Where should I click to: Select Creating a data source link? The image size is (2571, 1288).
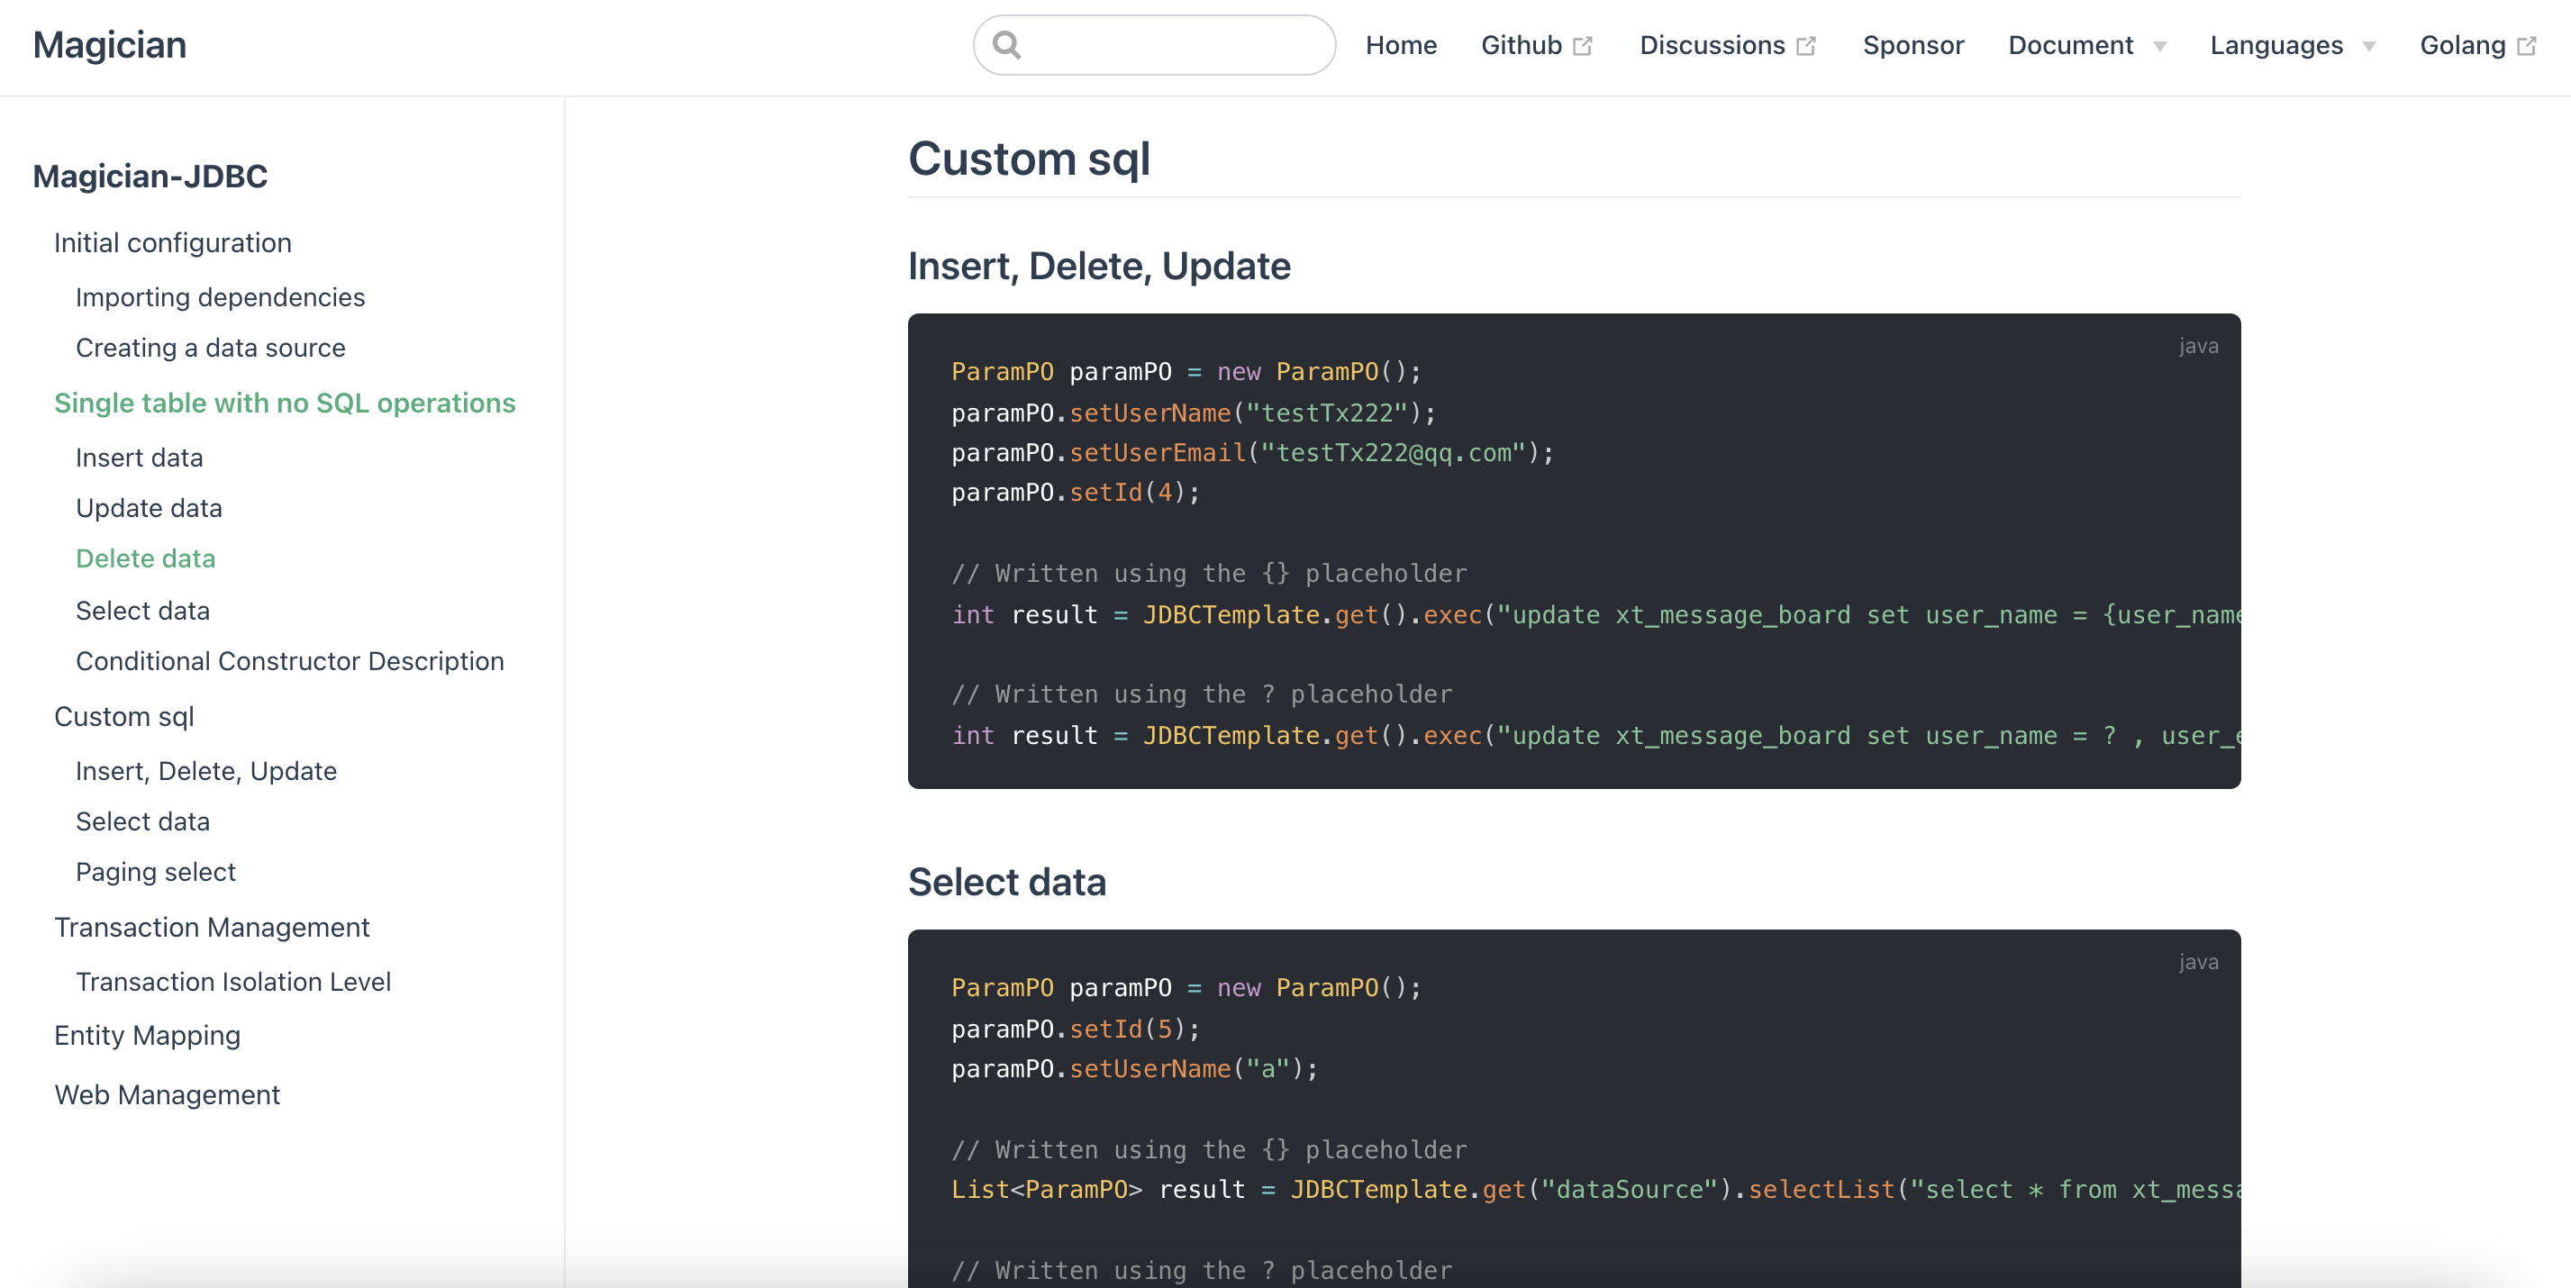211,347
